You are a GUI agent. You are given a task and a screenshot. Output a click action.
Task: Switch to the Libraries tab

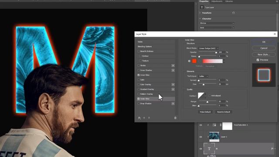pos(229,1)
